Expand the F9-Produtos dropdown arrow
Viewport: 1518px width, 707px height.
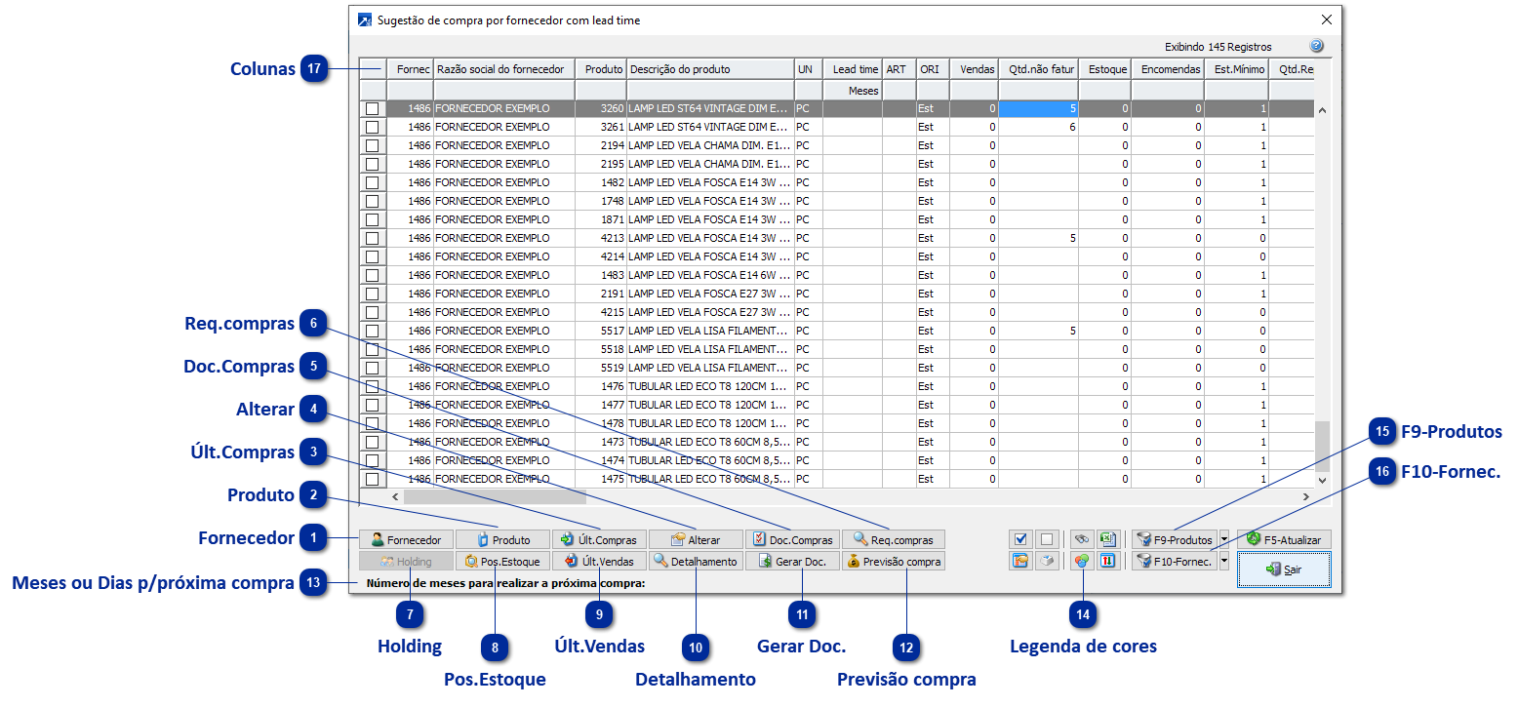pyautogui.click(x=1224, y=539)
